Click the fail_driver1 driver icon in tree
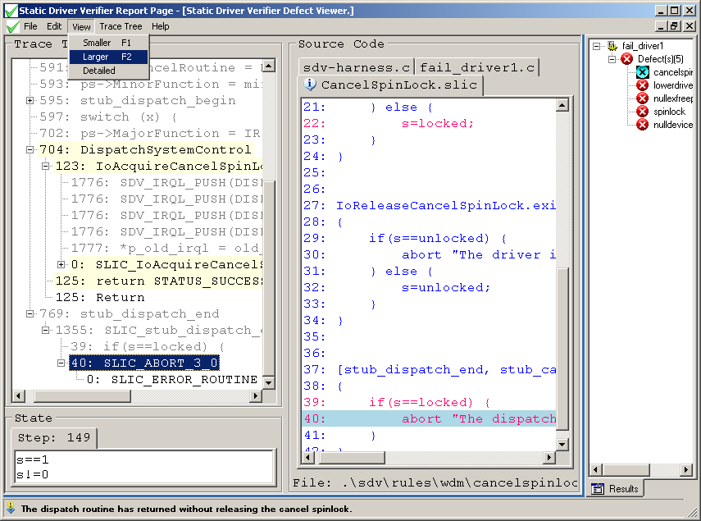701x521 pixels. tap(612, 46)
